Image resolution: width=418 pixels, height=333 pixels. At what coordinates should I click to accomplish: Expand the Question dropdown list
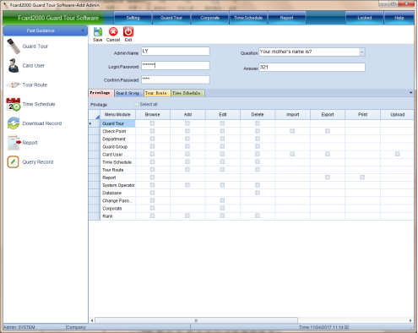(x=362, y=52)
